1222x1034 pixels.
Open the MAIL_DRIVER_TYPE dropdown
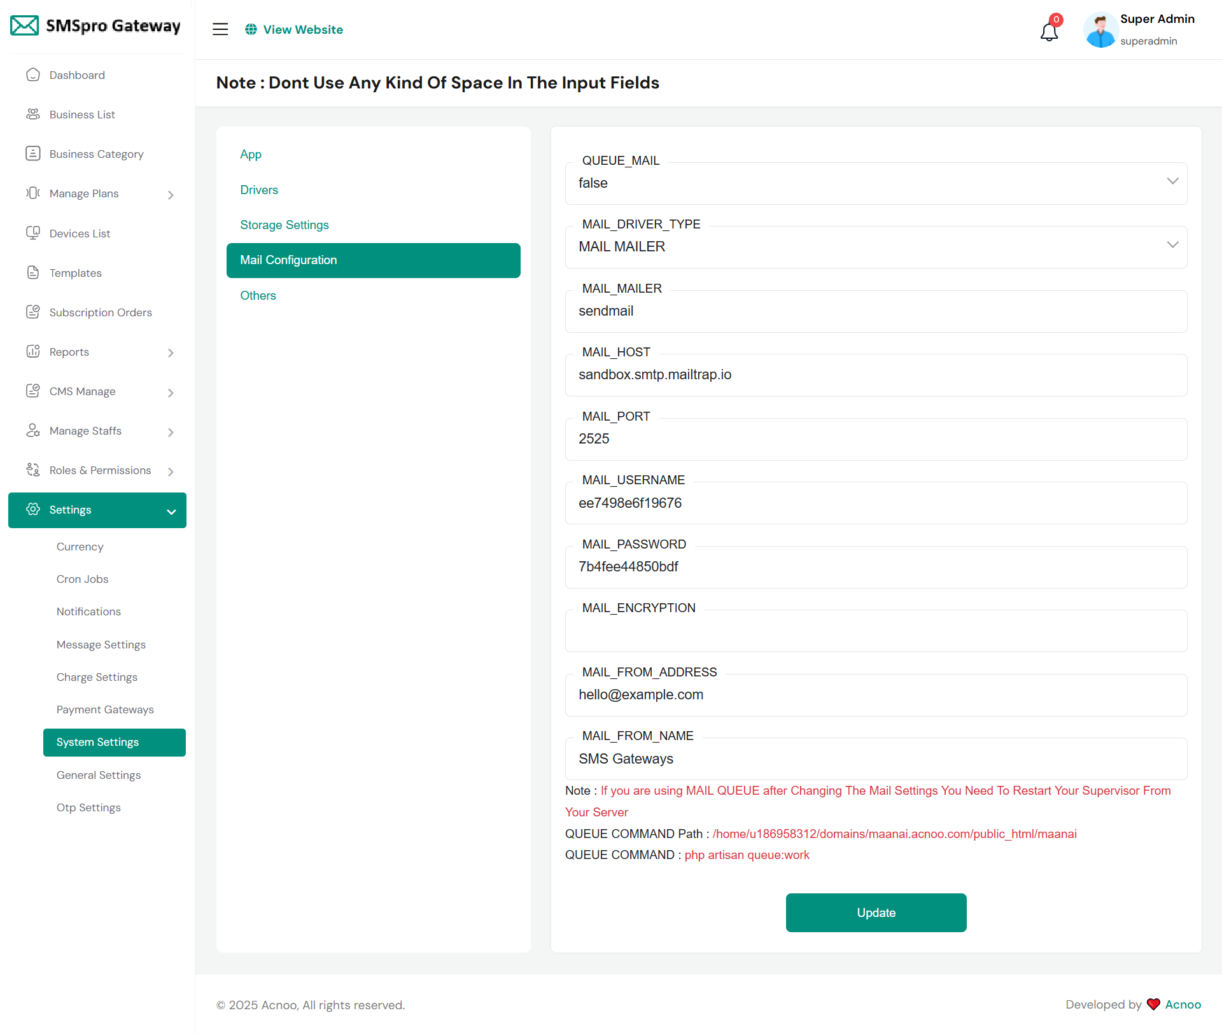(x=876, y=247)
